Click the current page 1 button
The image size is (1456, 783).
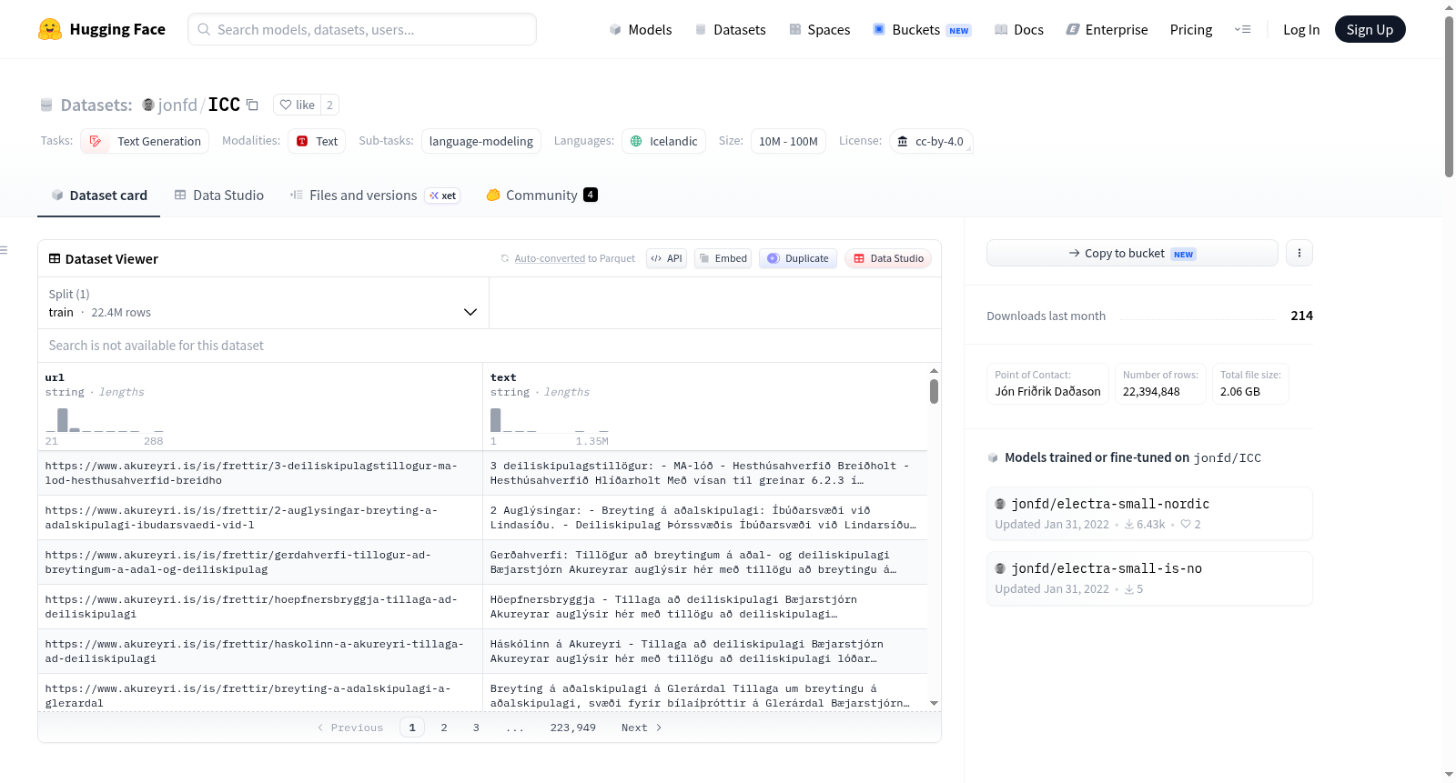412,728
